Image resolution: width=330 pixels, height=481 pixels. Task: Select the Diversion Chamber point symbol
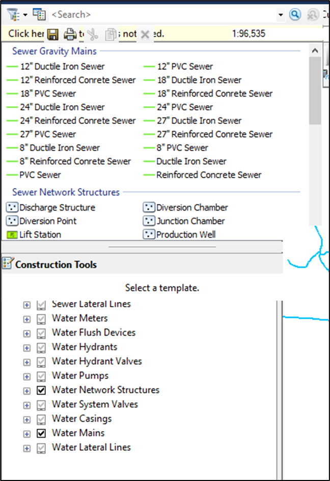149,208
